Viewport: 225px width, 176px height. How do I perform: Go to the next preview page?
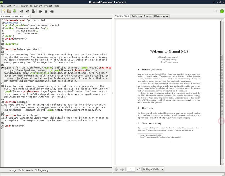(x=122, y=169)
